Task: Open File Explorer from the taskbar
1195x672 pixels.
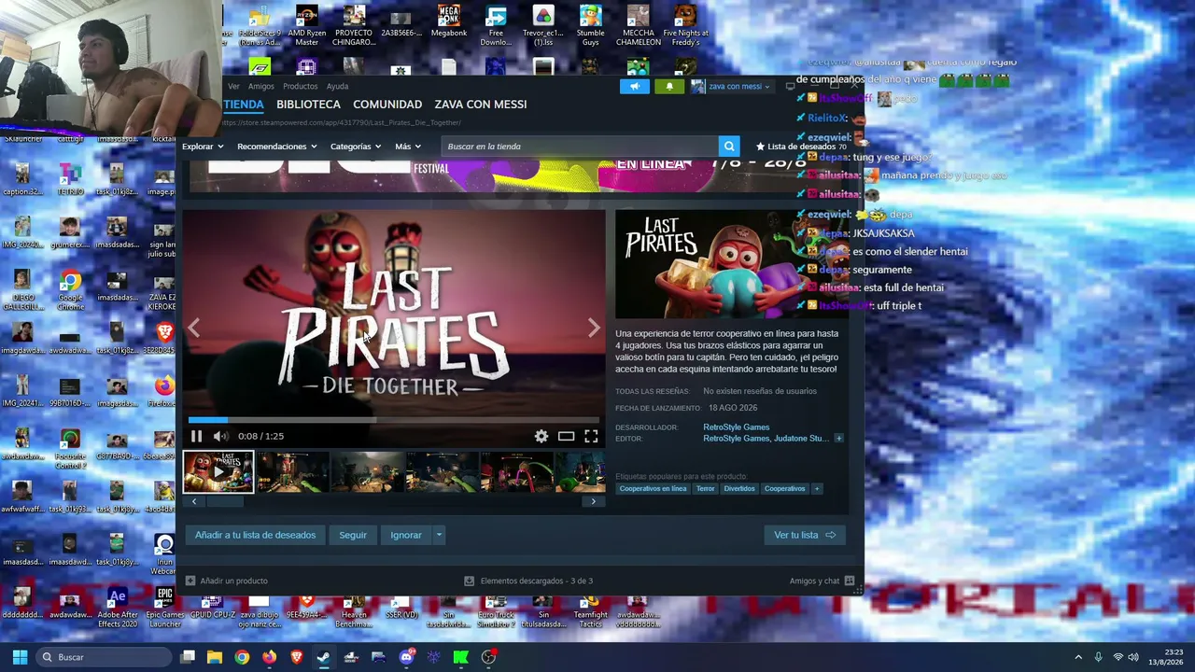Action: click(x=215, y=657)
